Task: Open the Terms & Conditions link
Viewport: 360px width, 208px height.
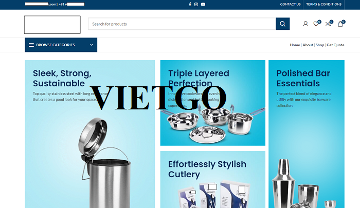Action: pos(323,4)
